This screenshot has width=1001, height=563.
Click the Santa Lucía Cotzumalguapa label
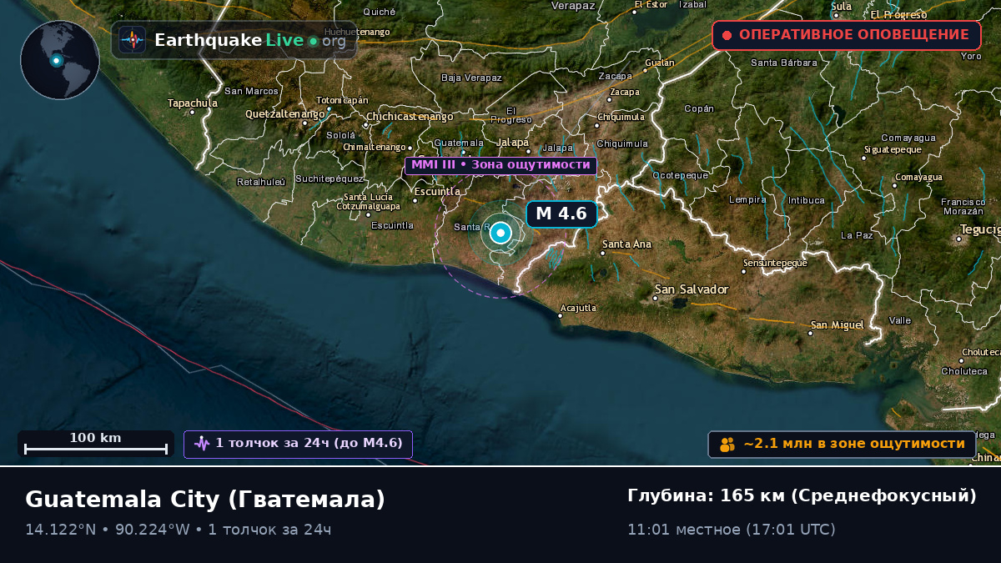tap(368, 201)
